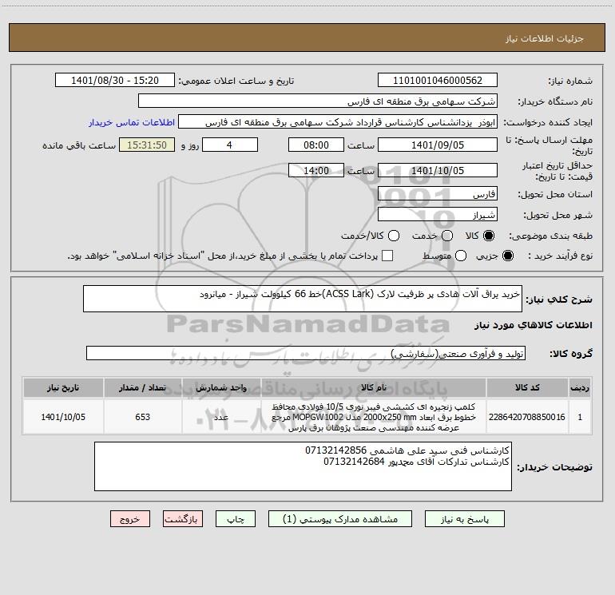Click goods group field تولید و فرآوری صنعتی
This screenshot has width=615, height=595.
[x=306, y=353]
